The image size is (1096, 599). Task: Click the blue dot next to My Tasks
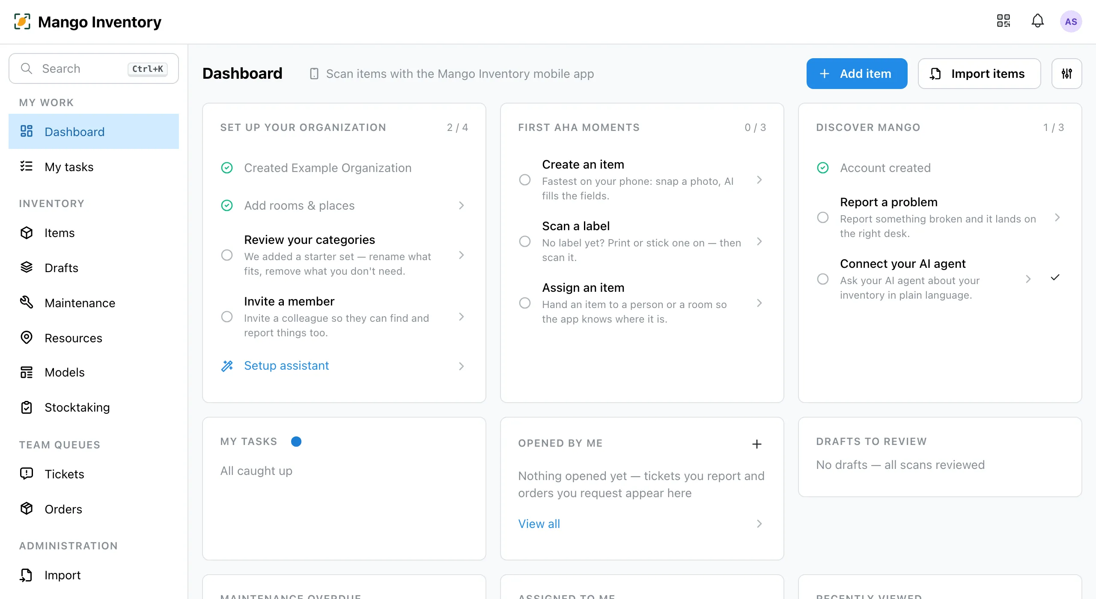point(296,442)
